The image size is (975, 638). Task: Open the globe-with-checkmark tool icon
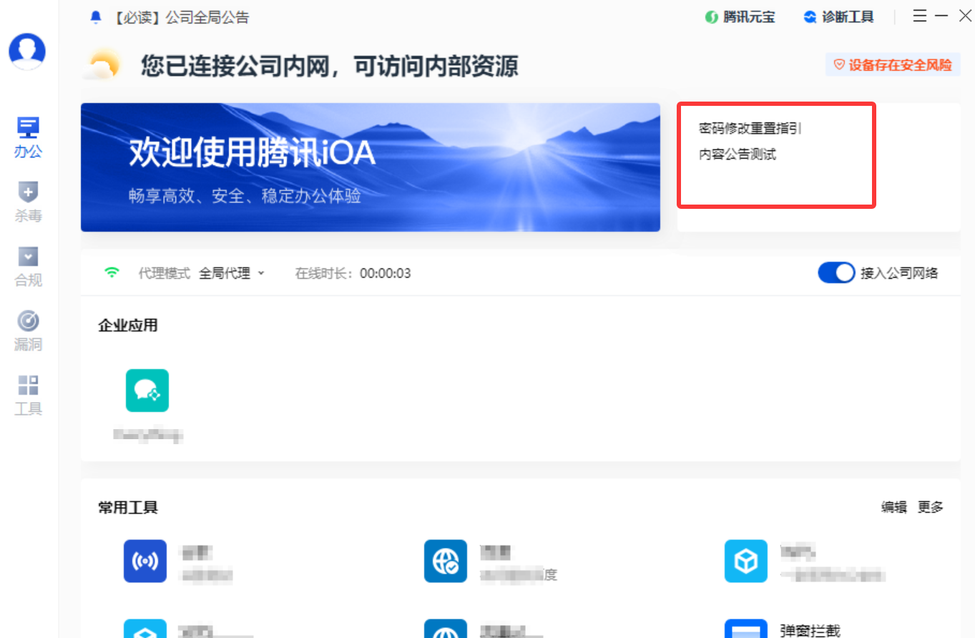tap(446, 561)
